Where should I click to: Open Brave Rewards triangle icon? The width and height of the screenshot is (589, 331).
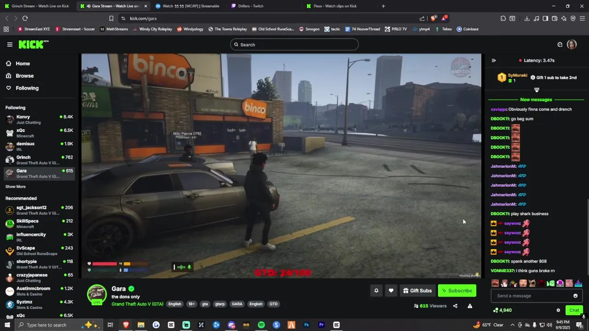[444, 18]
